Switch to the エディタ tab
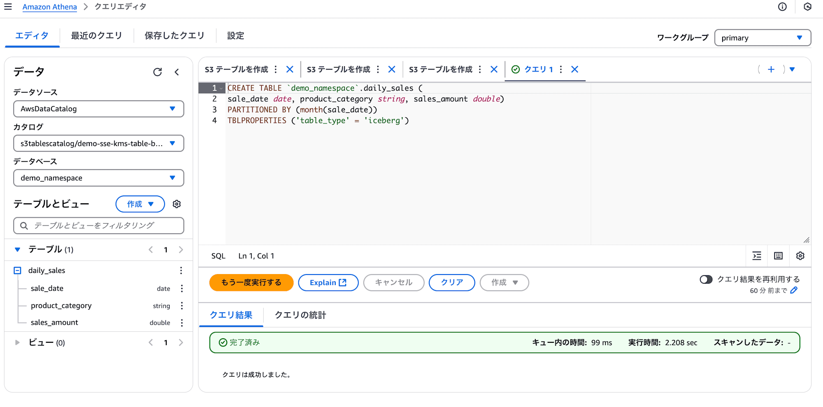 (x=32, y=36)
